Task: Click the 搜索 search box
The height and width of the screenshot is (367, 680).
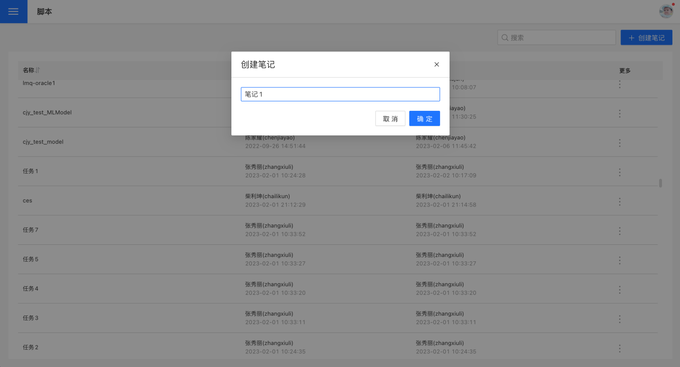Action: click(556, 38)
